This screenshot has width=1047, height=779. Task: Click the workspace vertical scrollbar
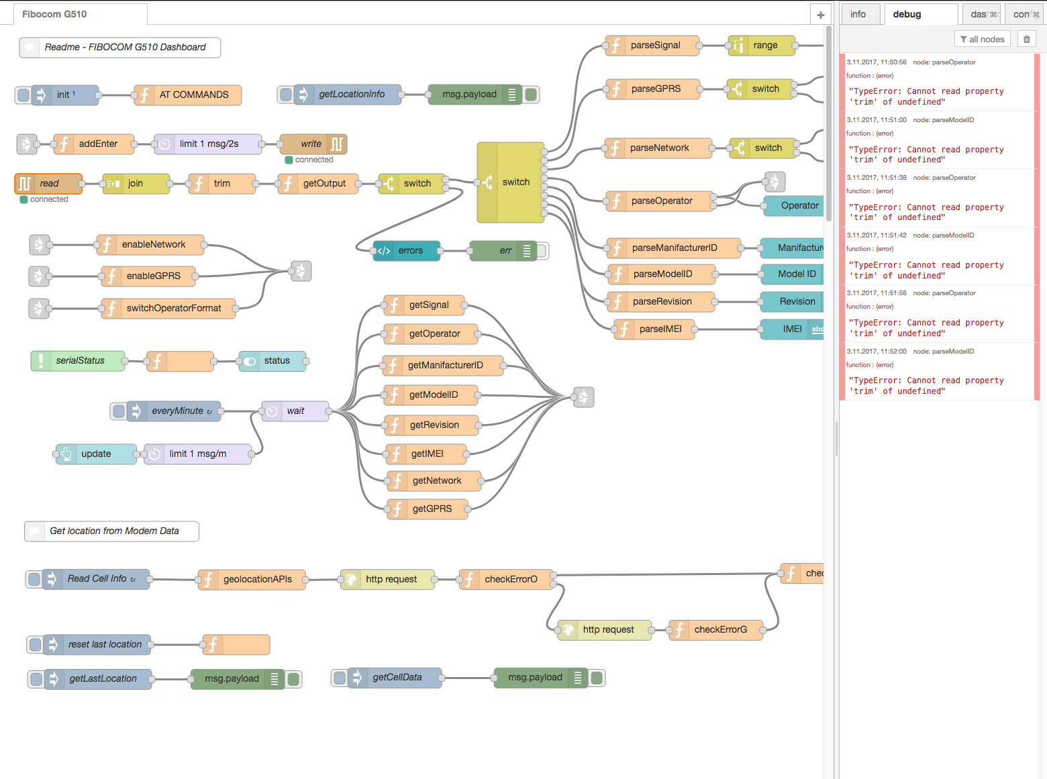(x=829, y=124)
